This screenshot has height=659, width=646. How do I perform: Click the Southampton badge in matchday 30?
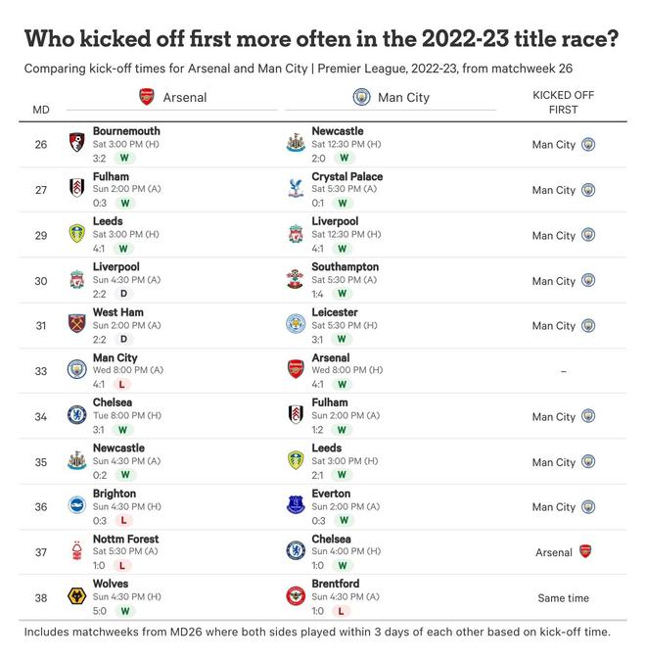[296, 279]
